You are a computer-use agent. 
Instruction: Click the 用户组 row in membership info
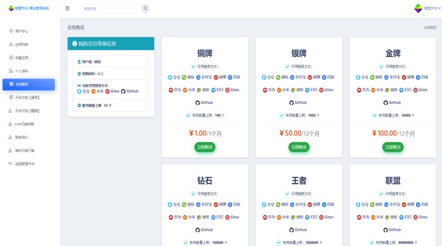tap(111, 61)
